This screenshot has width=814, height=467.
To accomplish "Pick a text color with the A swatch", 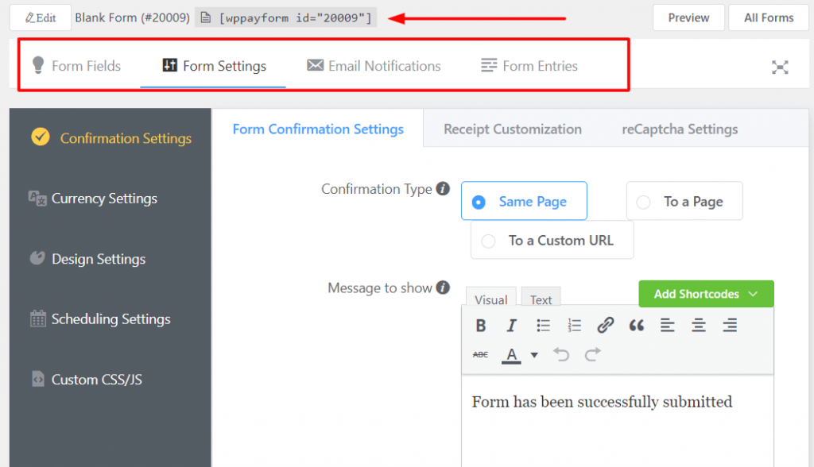I will point(511,355).
